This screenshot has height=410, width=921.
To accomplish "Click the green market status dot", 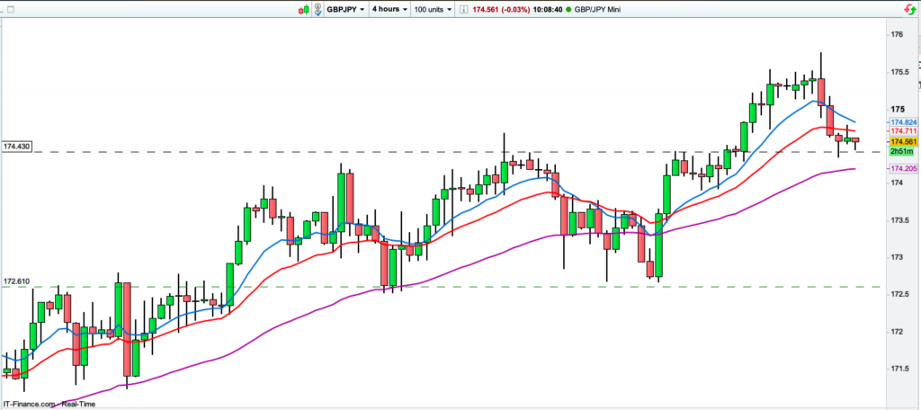I will point(568,10).
